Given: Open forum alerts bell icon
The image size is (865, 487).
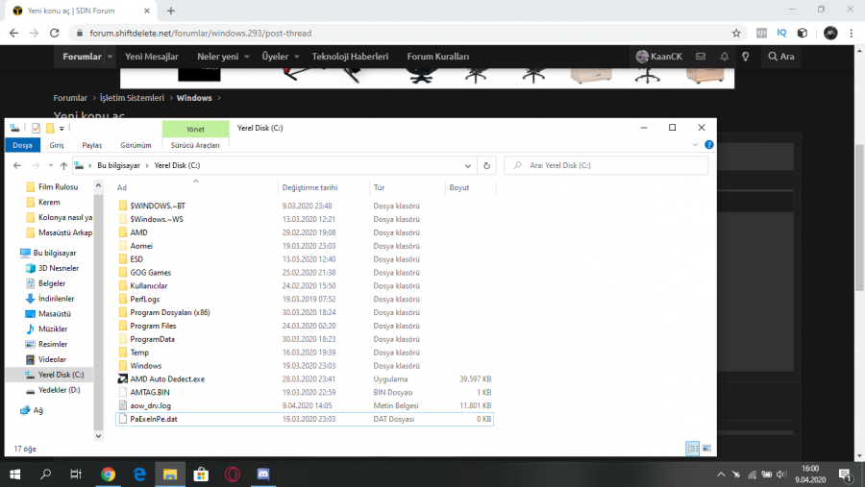Looking at the screenshot, I should point(725,57).
